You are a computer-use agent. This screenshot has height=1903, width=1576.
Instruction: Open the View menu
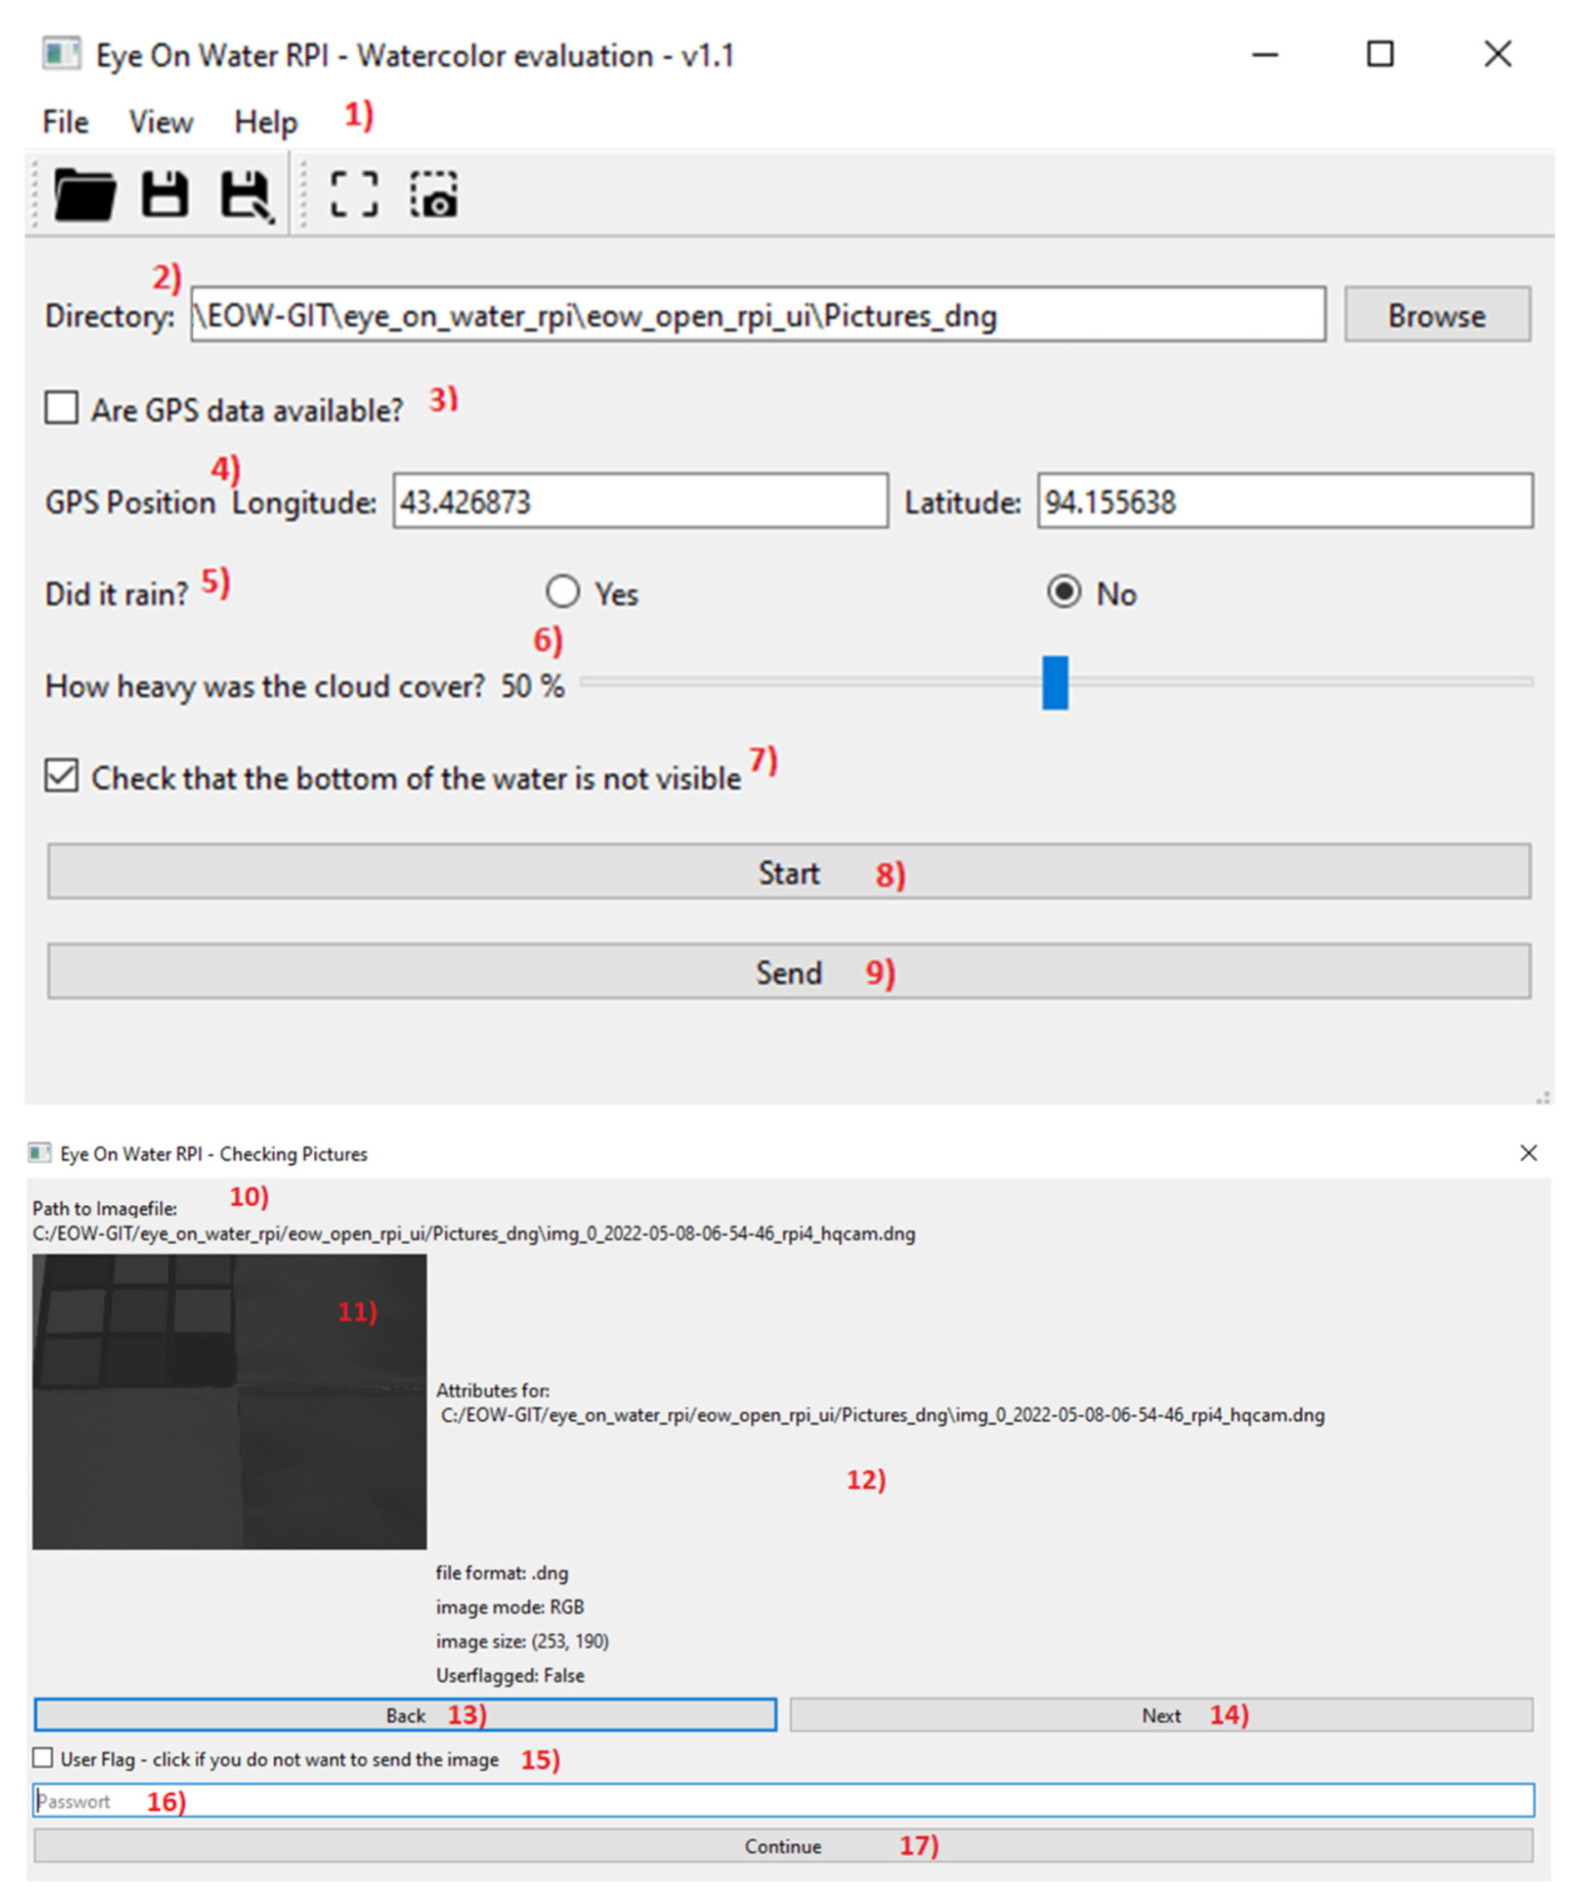point(161,122)
